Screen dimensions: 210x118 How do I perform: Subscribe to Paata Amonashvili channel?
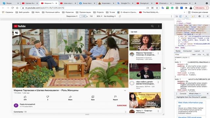[122, 106]
